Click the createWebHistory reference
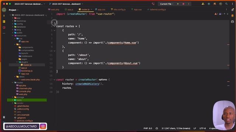This screenshot has height=132, width=236. point(87,84)
